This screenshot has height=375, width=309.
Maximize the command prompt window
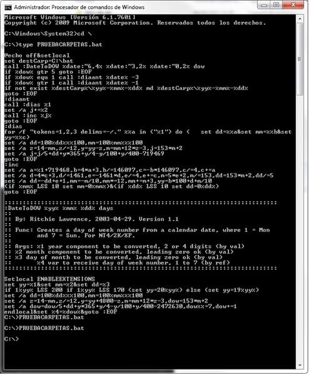[276, 5]
